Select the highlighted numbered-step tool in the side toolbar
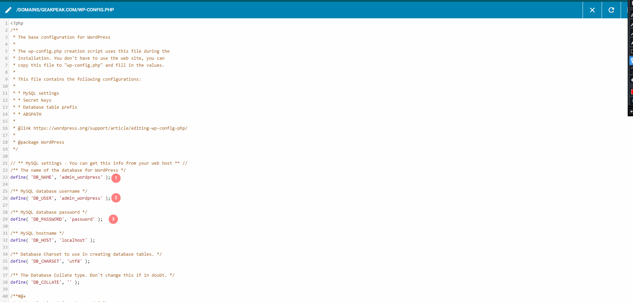This screenshot has width=633, height=302. coord(631,61)
